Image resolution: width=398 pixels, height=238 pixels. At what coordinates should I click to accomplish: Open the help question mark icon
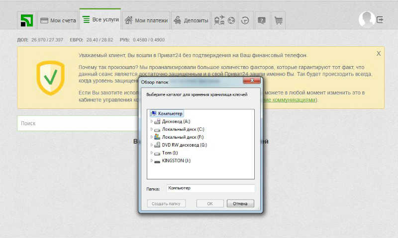coord(262,20)
